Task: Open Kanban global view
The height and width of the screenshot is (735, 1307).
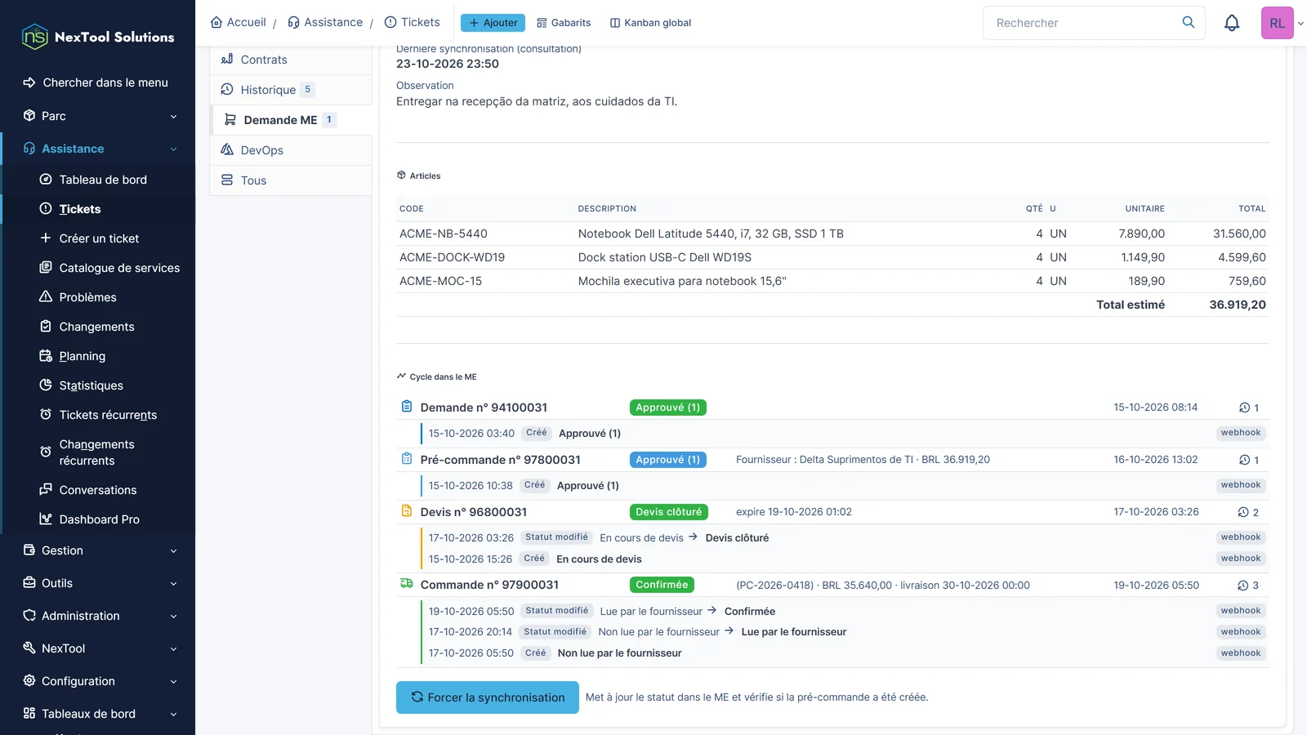Action: pos(650,23)
